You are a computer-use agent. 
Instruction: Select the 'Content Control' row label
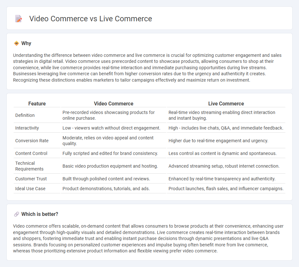[31, 154]
